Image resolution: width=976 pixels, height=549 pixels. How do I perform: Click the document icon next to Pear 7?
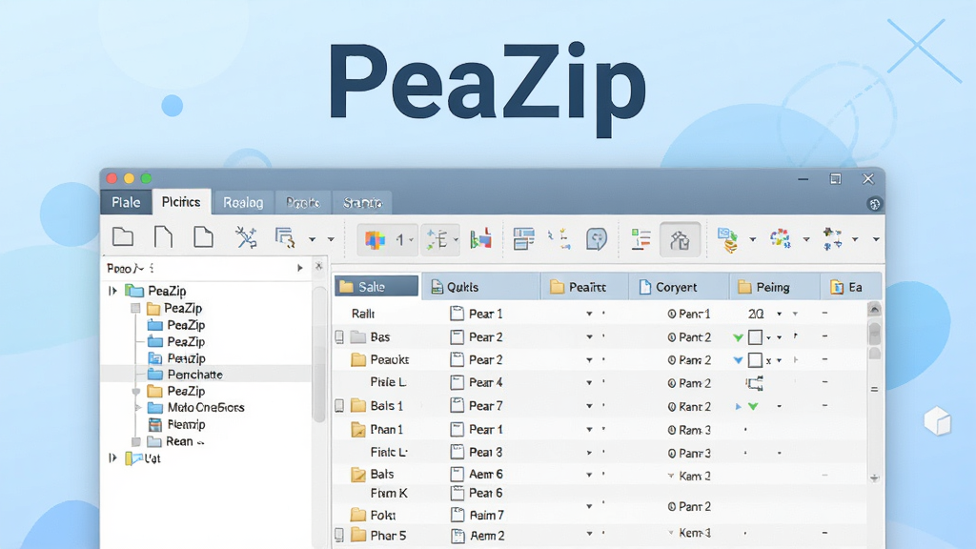tap(457, 406)
